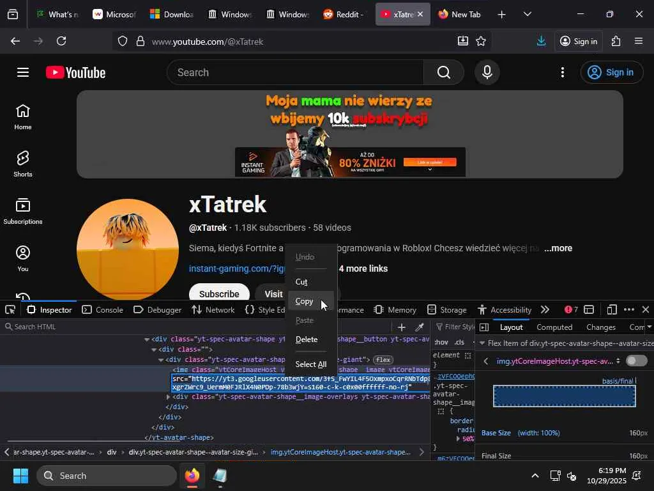
Task: Go to YouTube Home in sidebar
Action: [x=23, y=117]
